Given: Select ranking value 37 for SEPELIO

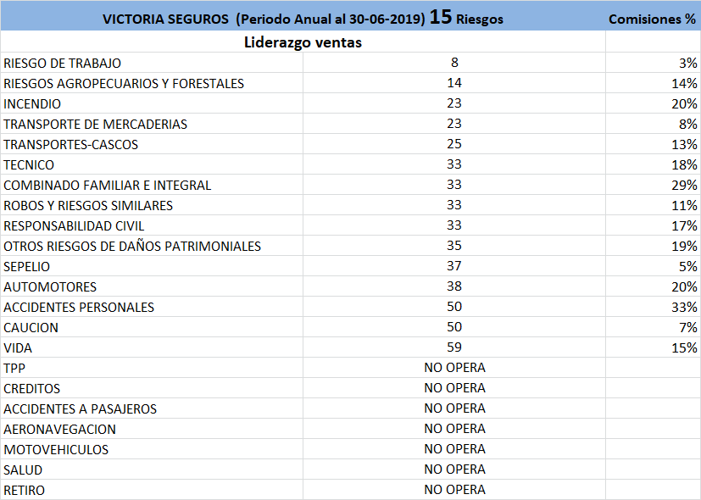Looking at the screenshot, I should point(454,266).
